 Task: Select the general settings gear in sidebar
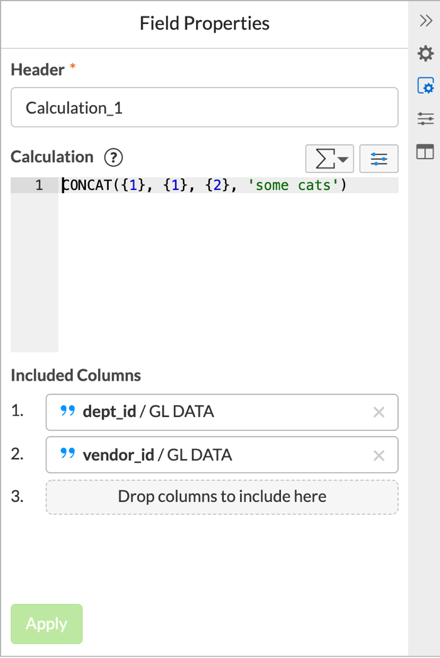pos(426,54)
